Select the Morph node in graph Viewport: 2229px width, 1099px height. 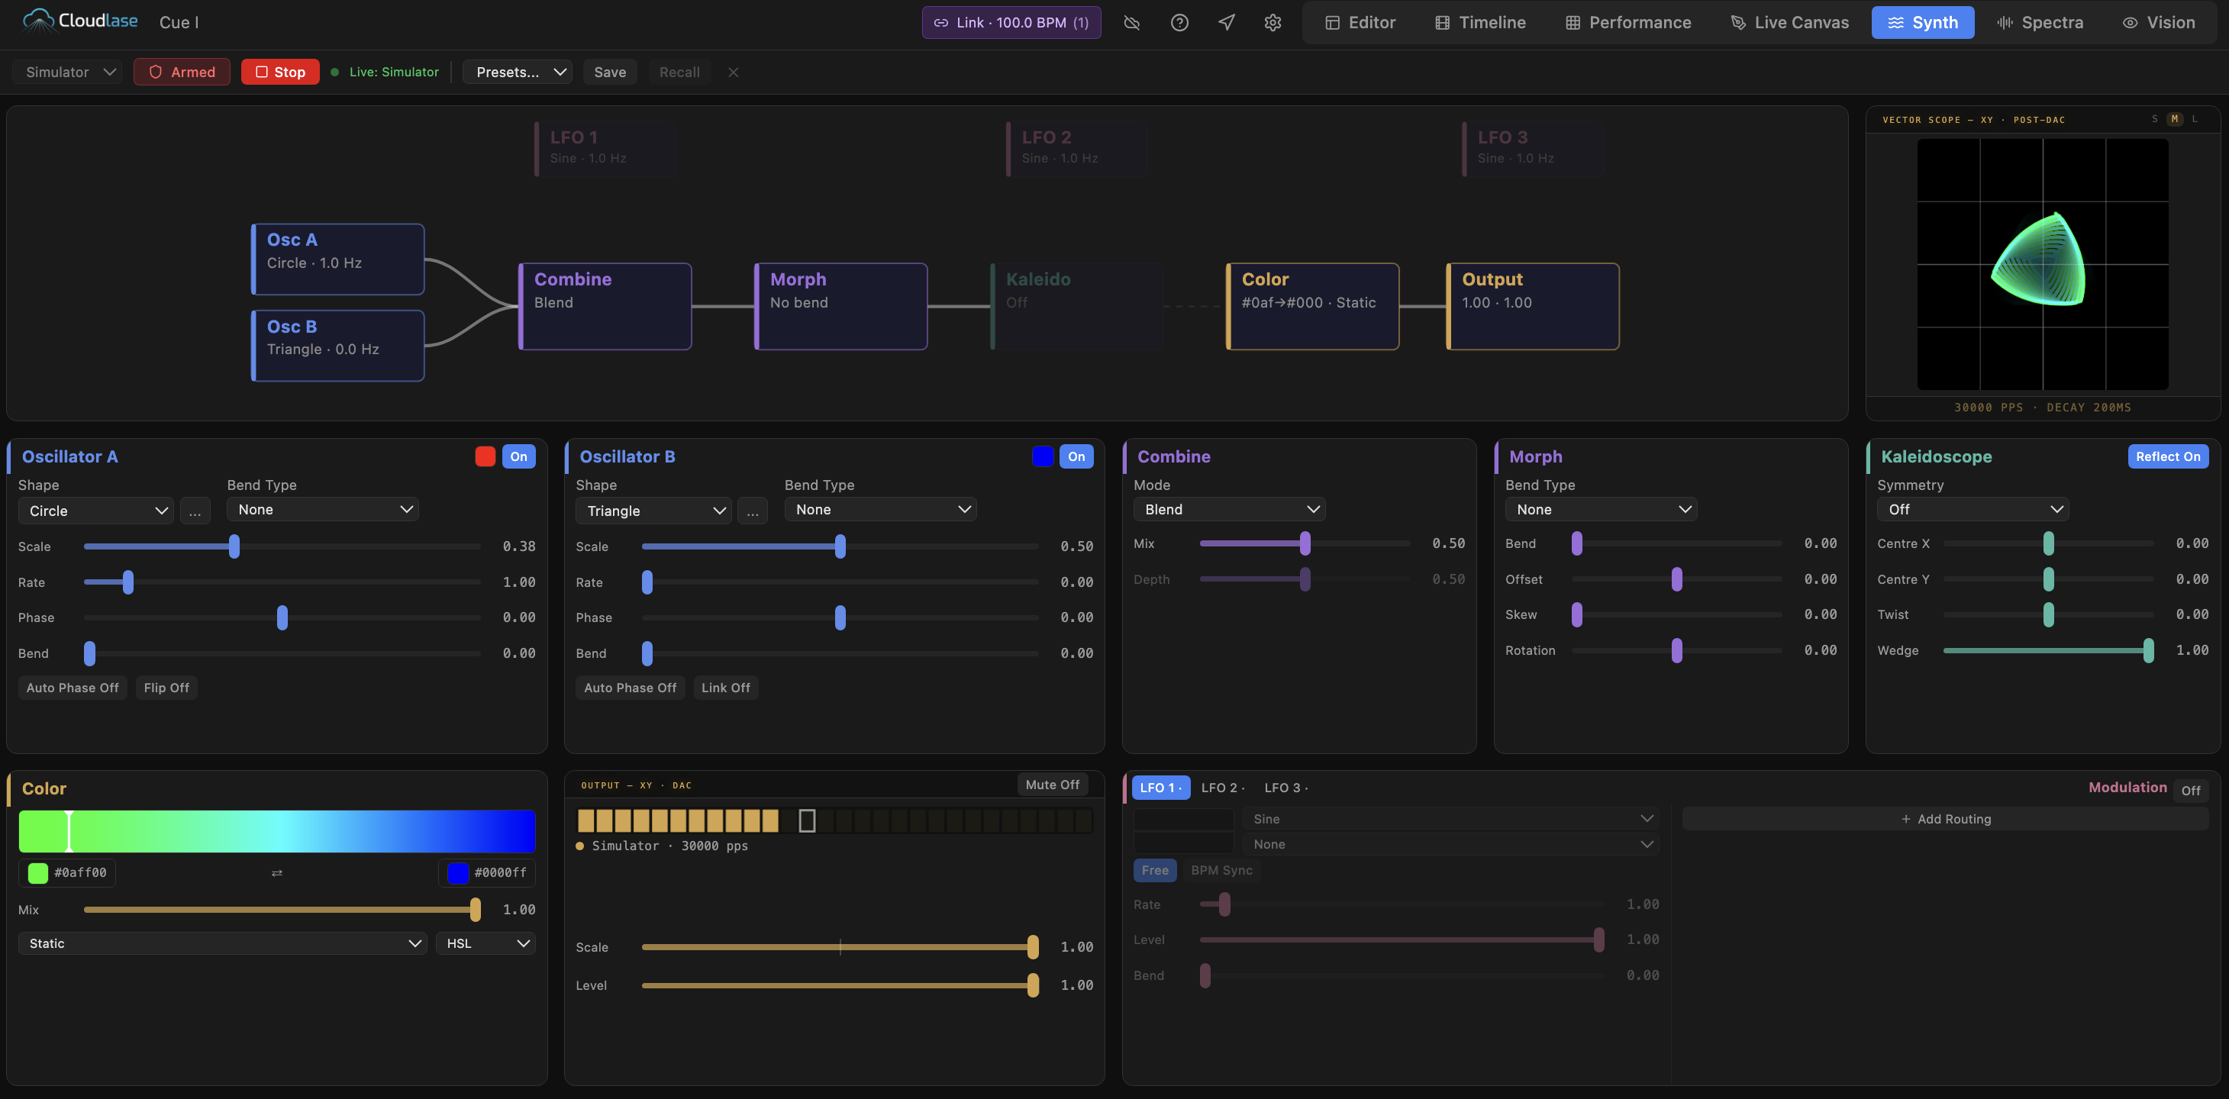point(841,306)
